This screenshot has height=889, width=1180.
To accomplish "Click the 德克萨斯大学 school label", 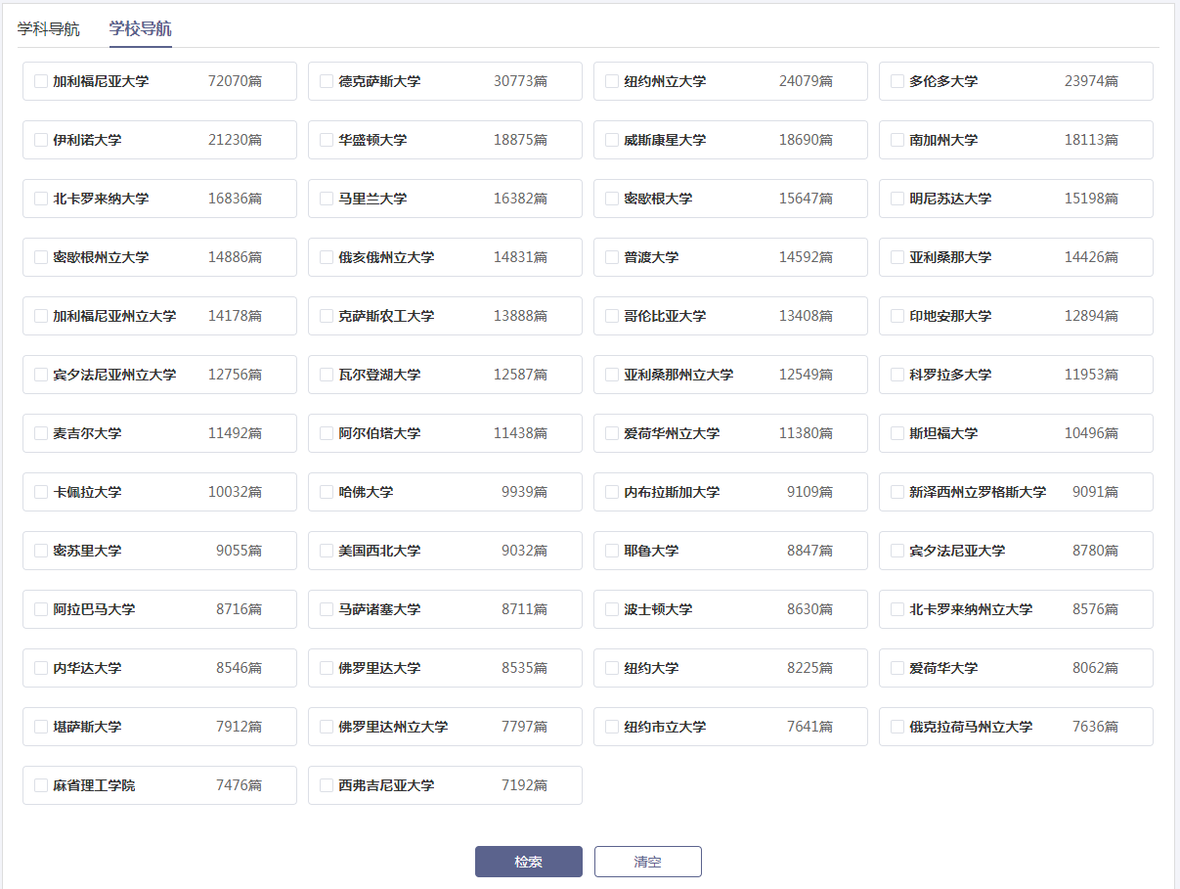I will pos(379,81).
